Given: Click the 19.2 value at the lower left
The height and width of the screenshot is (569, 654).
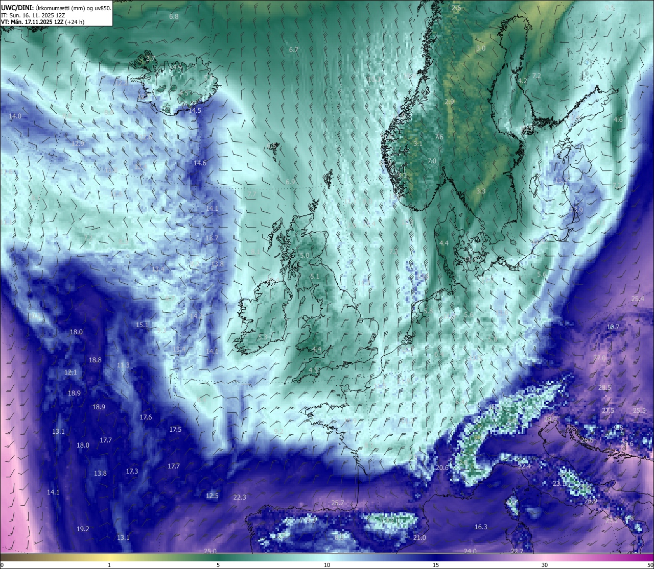Looking at the screenshot, I should point(83,529).
